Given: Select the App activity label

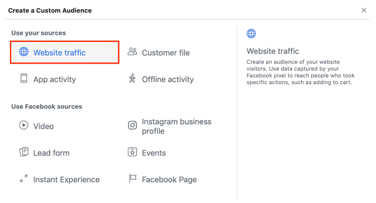Looking at the screenshot, I should (x=54, y=80).
